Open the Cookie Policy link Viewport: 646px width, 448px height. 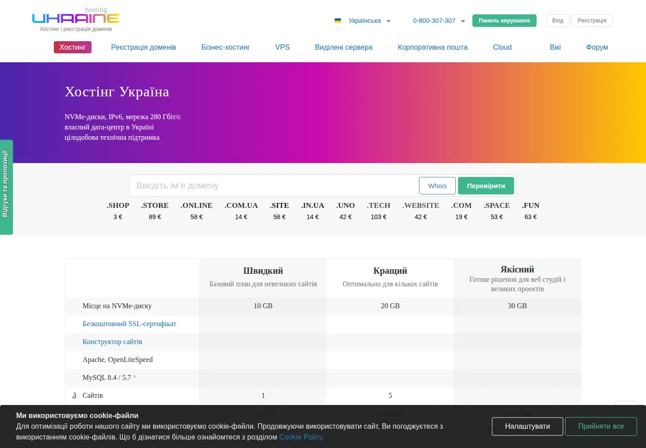click(301, 437)
